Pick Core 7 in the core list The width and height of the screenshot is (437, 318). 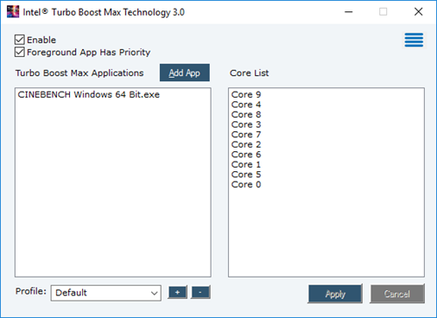pyautogui.click(x=246, y=135)
